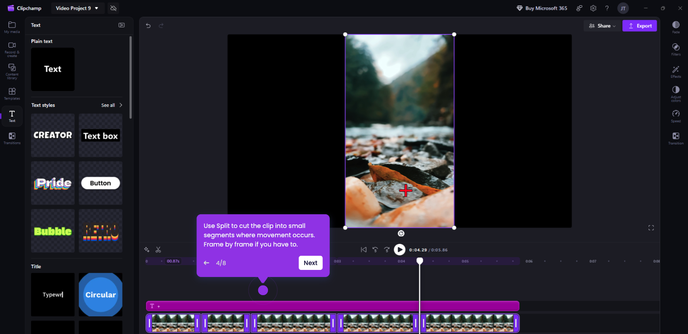Open the feedback people icon in header

click(x=579, y=8)
